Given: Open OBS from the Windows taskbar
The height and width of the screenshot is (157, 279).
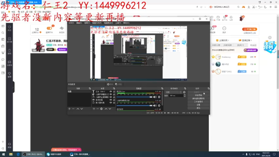Looking at the screenshot, I should pyautogui.click(x=33, y=154).
